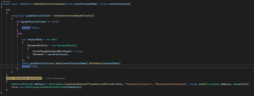Click the 'User' type name
Viewport: 254px width, 96px height.
[x=54, y=40]
